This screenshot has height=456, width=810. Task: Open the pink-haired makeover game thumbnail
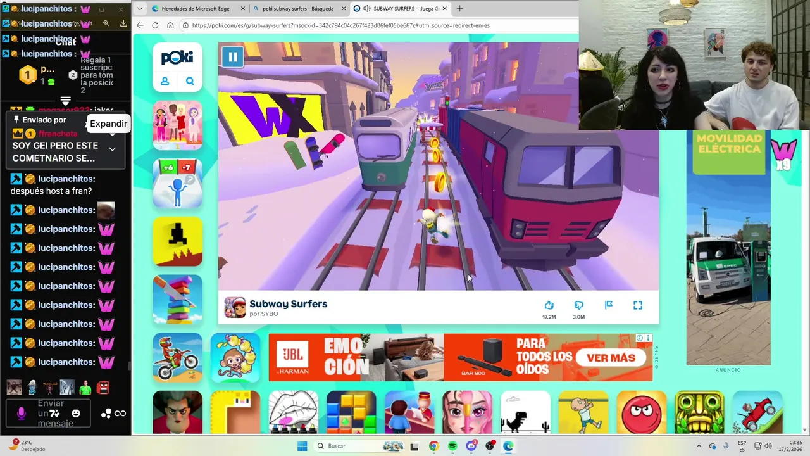tap(468, 412)
